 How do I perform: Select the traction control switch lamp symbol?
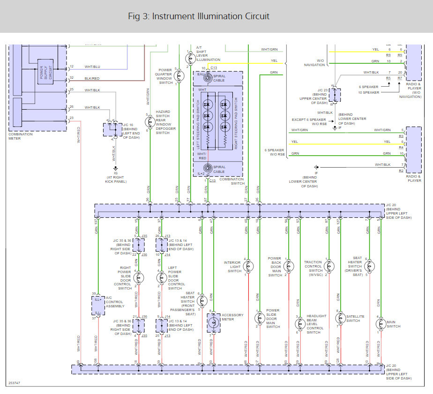pos(328,267)
